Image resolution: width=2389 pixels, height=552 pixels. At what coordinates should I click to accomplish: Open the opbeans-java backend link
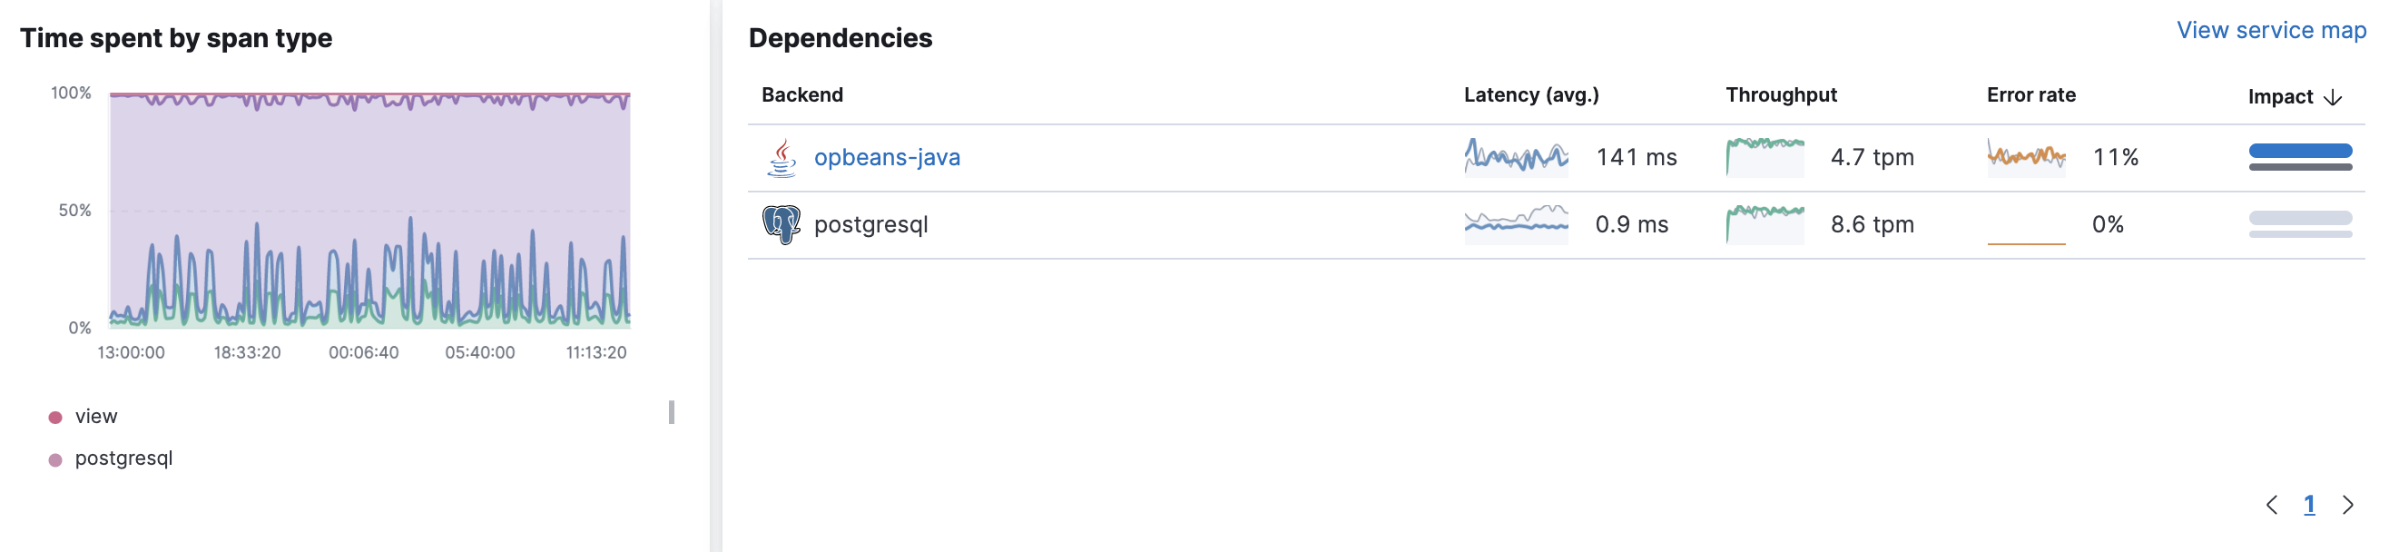(x=887, y=158)
